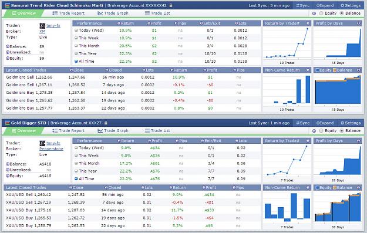Image resolution: width=367 pixels, height=233 pixels.
Task: Click the info icon next to Balance A$418
Action: coord(8,164)
